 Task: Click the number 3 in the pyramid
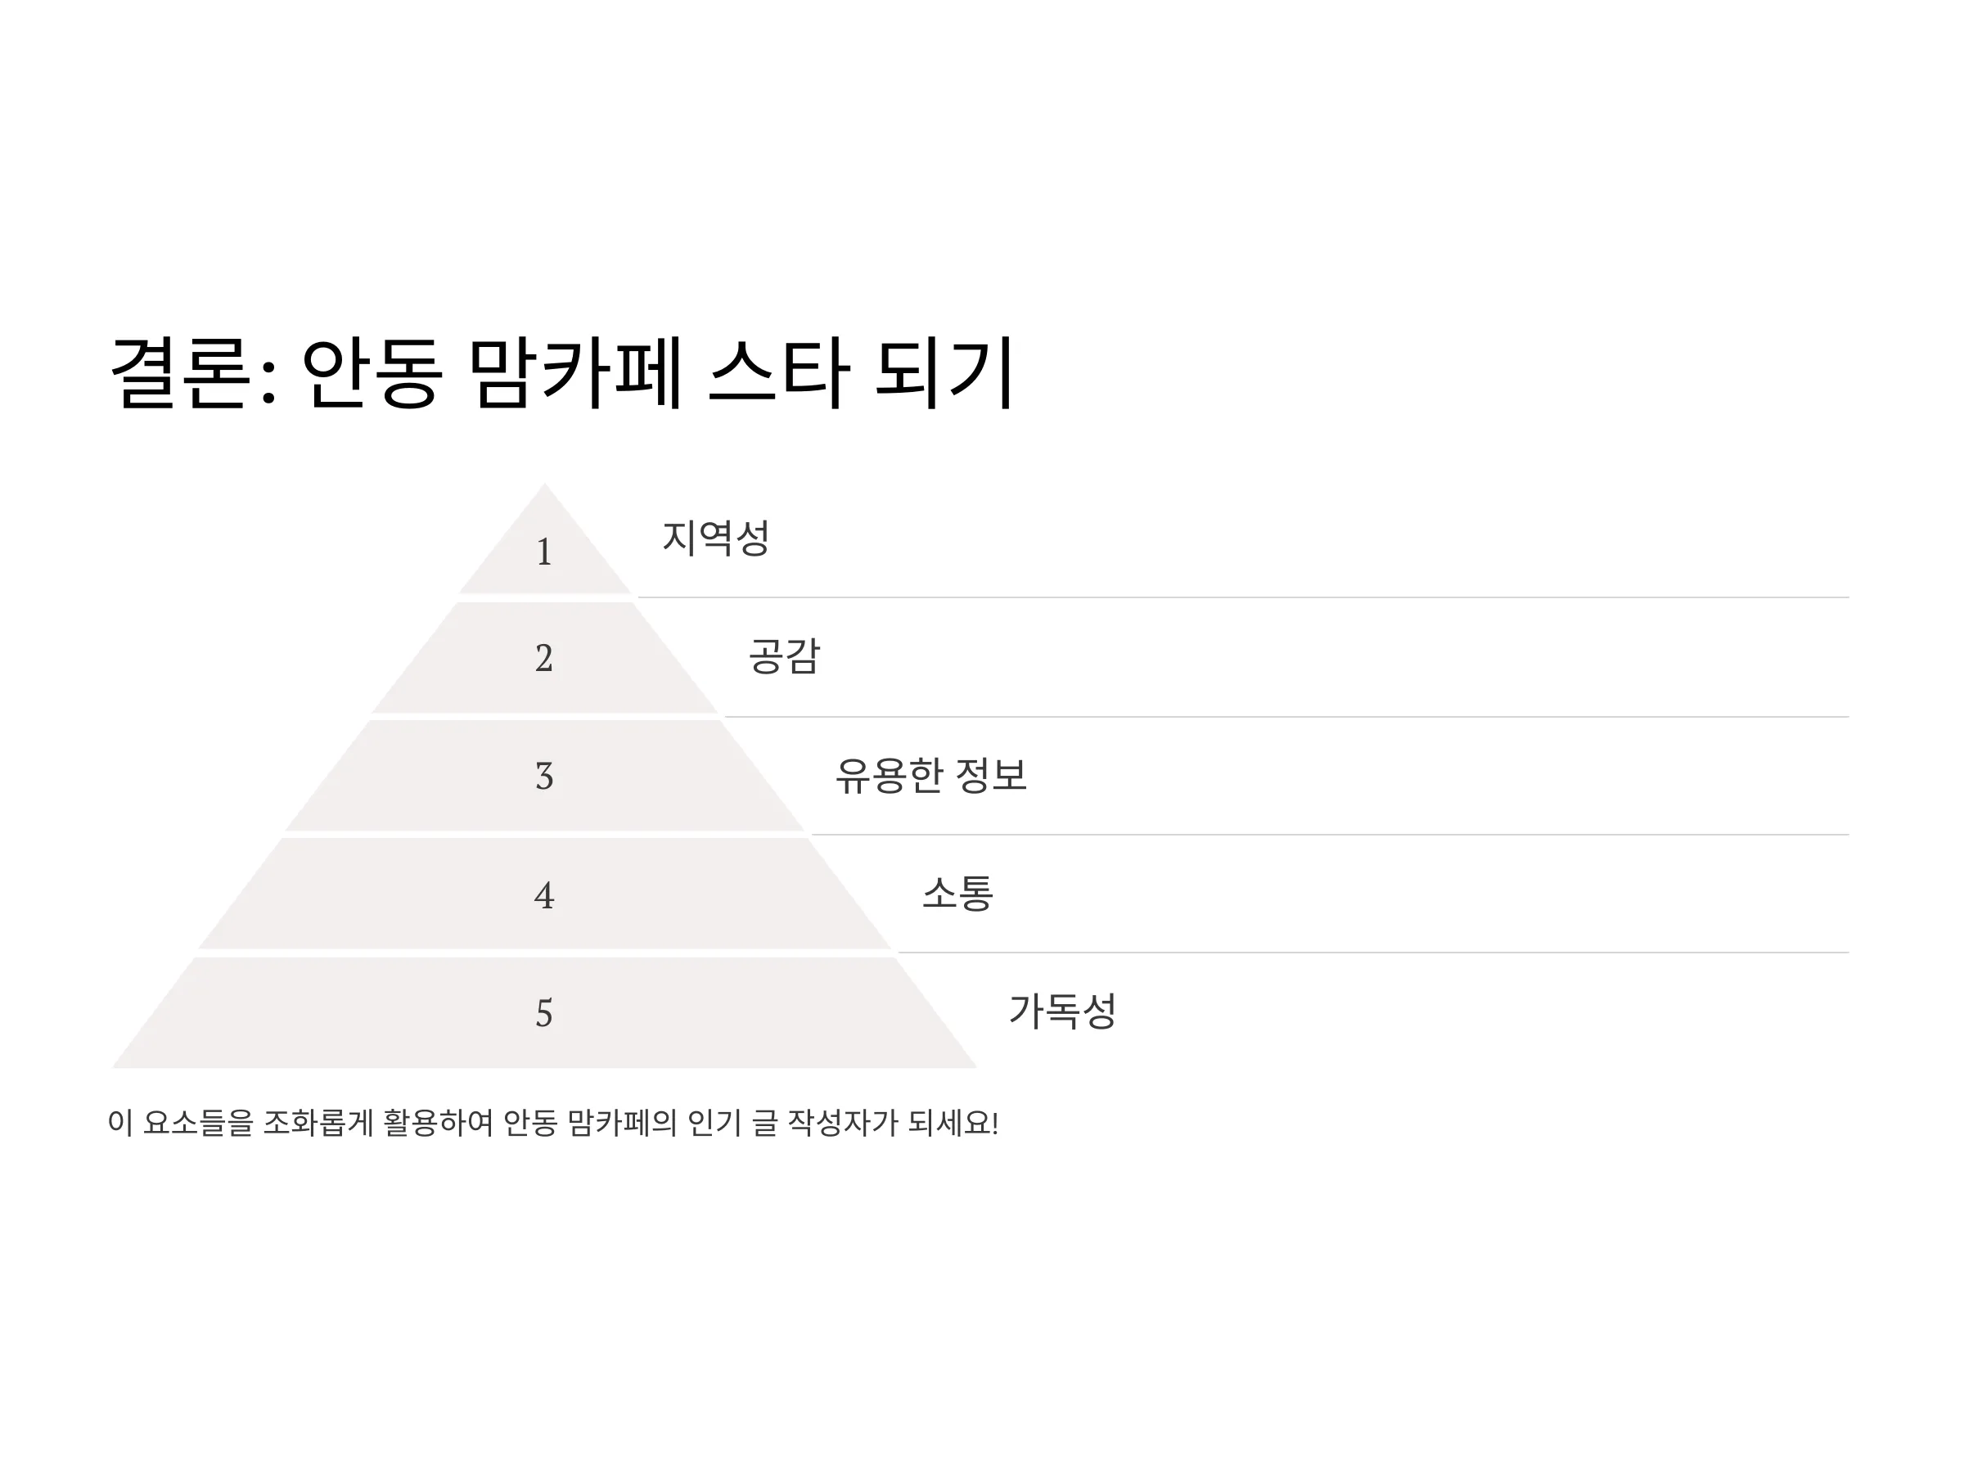[544, 777]
